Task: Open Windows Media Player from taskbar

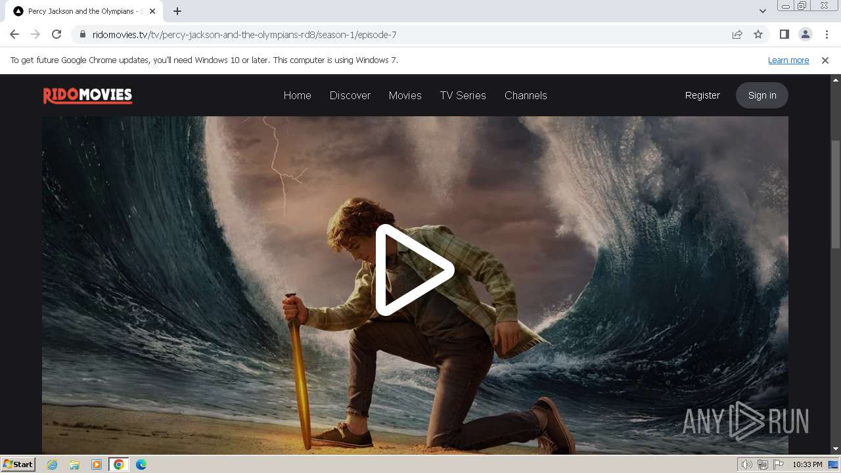Action: pos(97,464)
